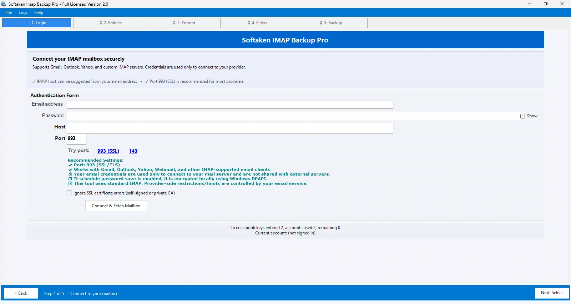Viewport: 571px width, 304px height.
Task: Click the 'Try port:' label
Action: coord(79,151)
